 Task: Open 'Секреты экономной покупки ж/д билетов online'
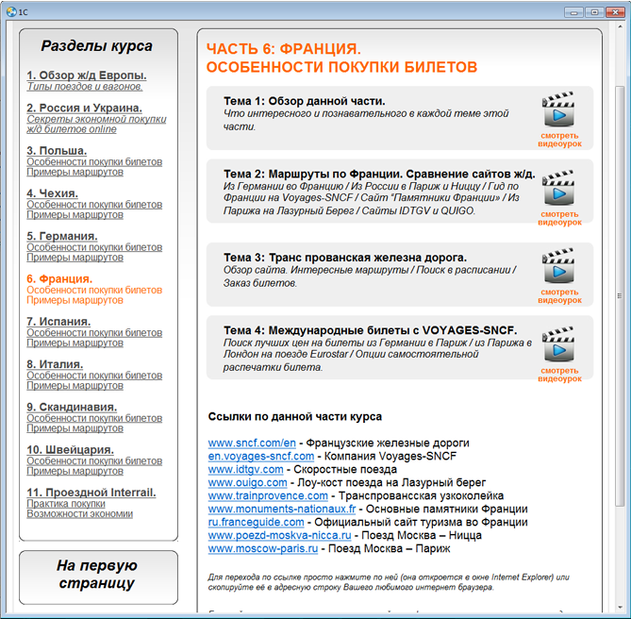(x=96, y=124)
